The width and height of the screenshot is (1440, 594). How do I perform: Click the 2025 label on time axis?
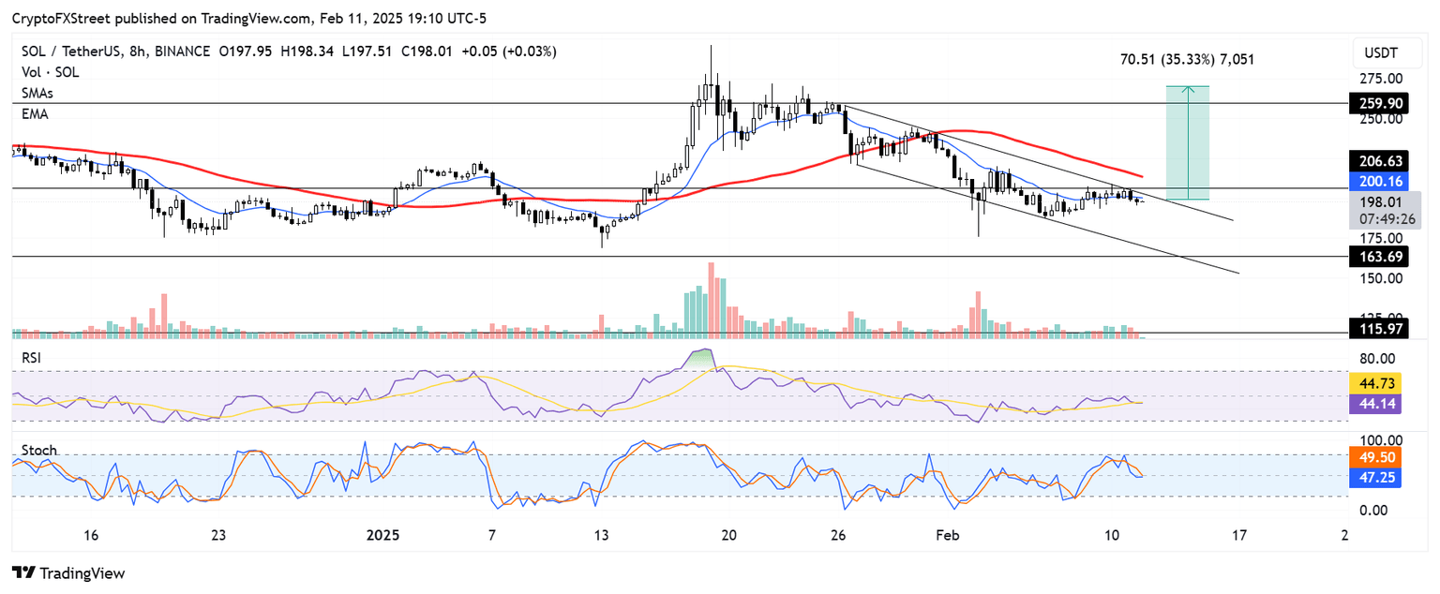coord(382,536)
